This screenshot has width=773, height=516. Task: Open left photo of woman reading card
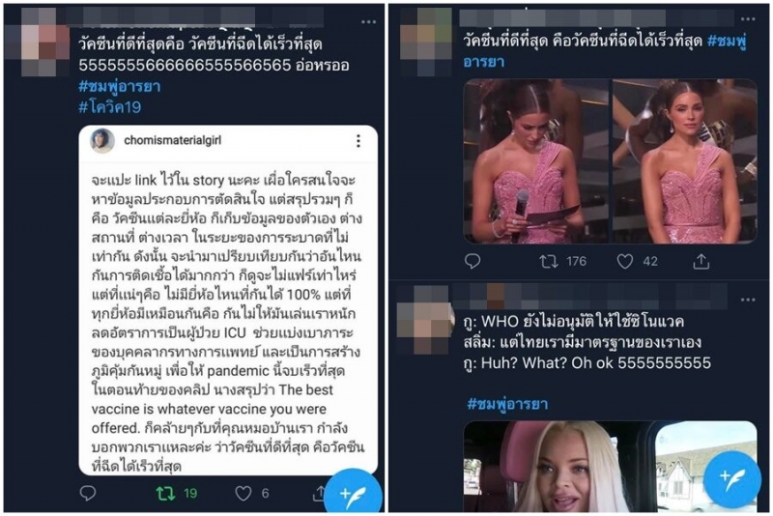coord(536,161)
